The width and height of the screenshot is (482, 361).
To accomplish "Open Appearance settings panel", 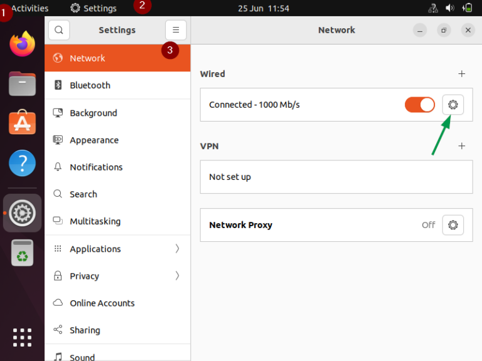I will point(117,140).
